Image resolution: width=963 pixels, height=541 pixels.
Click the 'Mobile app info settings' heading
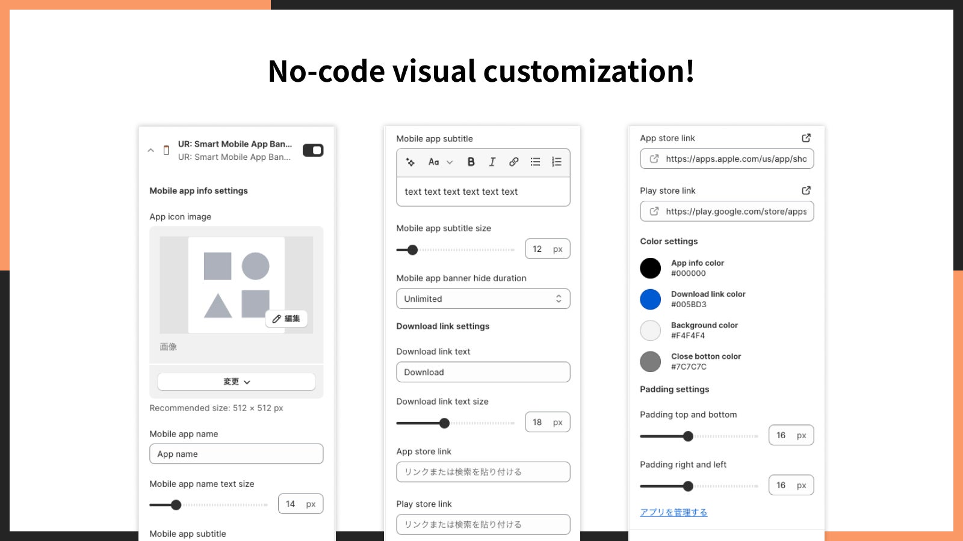[199, 191]
